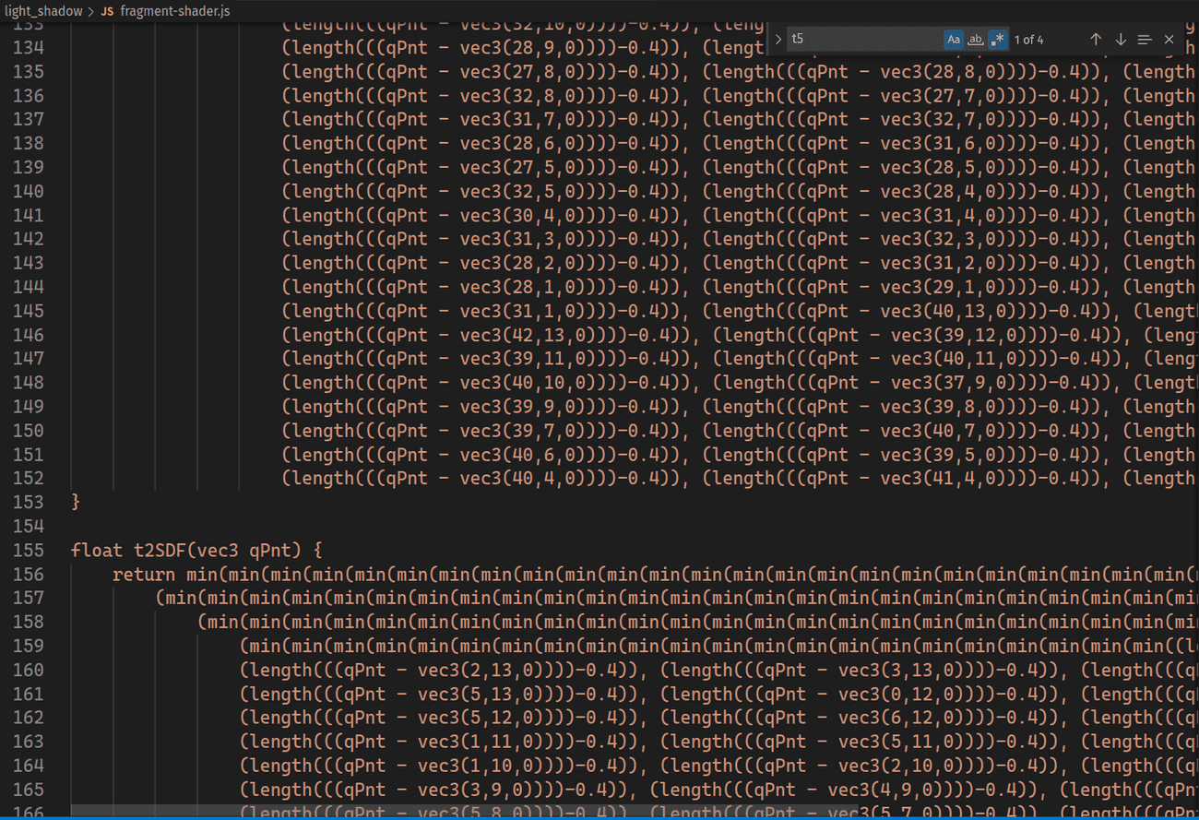Click line number 153 in gutter
This screenshot has height=820, width=1199.
(29, 503)
